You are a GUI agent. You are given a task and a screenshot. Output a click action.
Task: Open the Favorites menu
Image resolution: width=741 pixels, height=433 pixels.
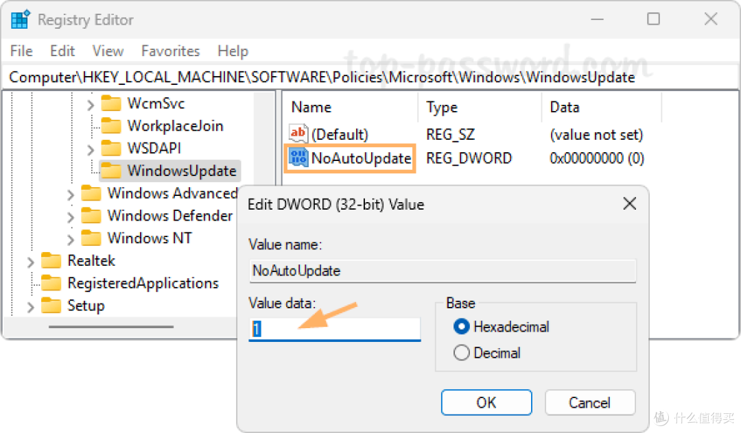(171, 51)
